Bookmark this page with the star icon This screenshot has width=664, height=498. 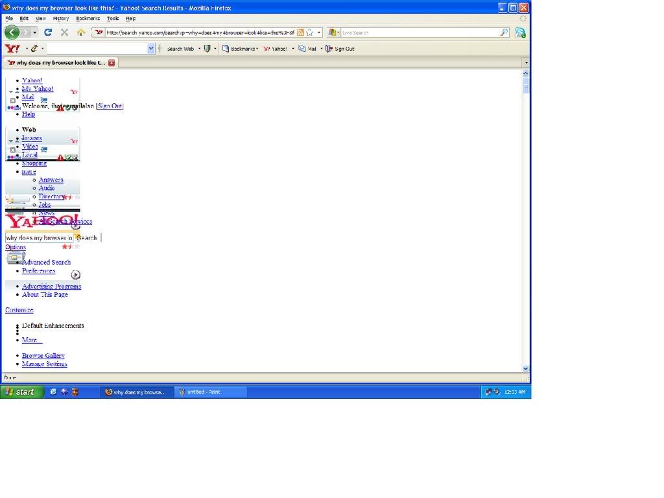(310, 32)
